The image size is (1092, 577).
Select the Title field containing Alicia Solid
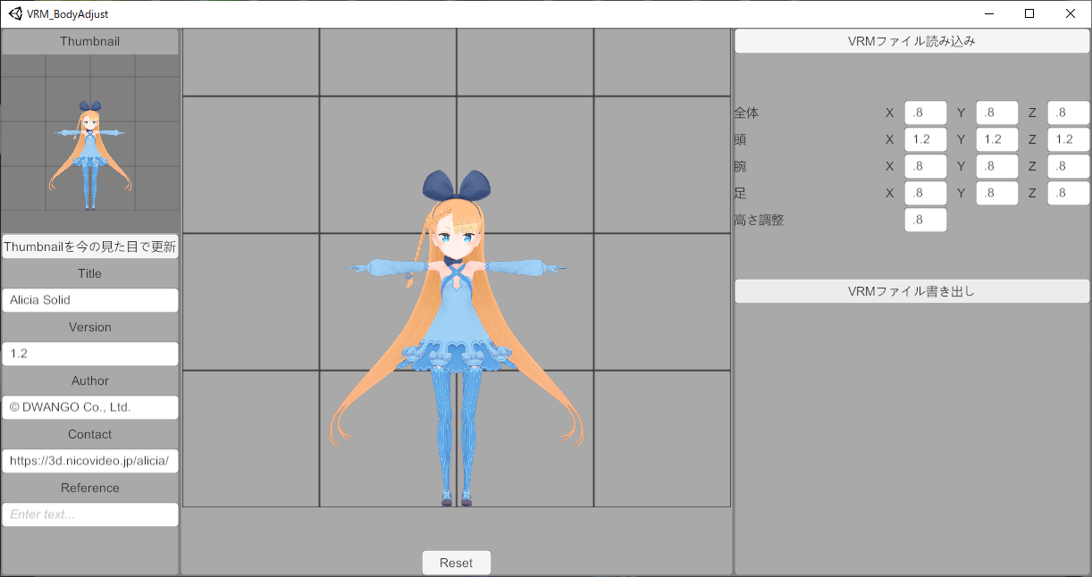pos(90,300)
